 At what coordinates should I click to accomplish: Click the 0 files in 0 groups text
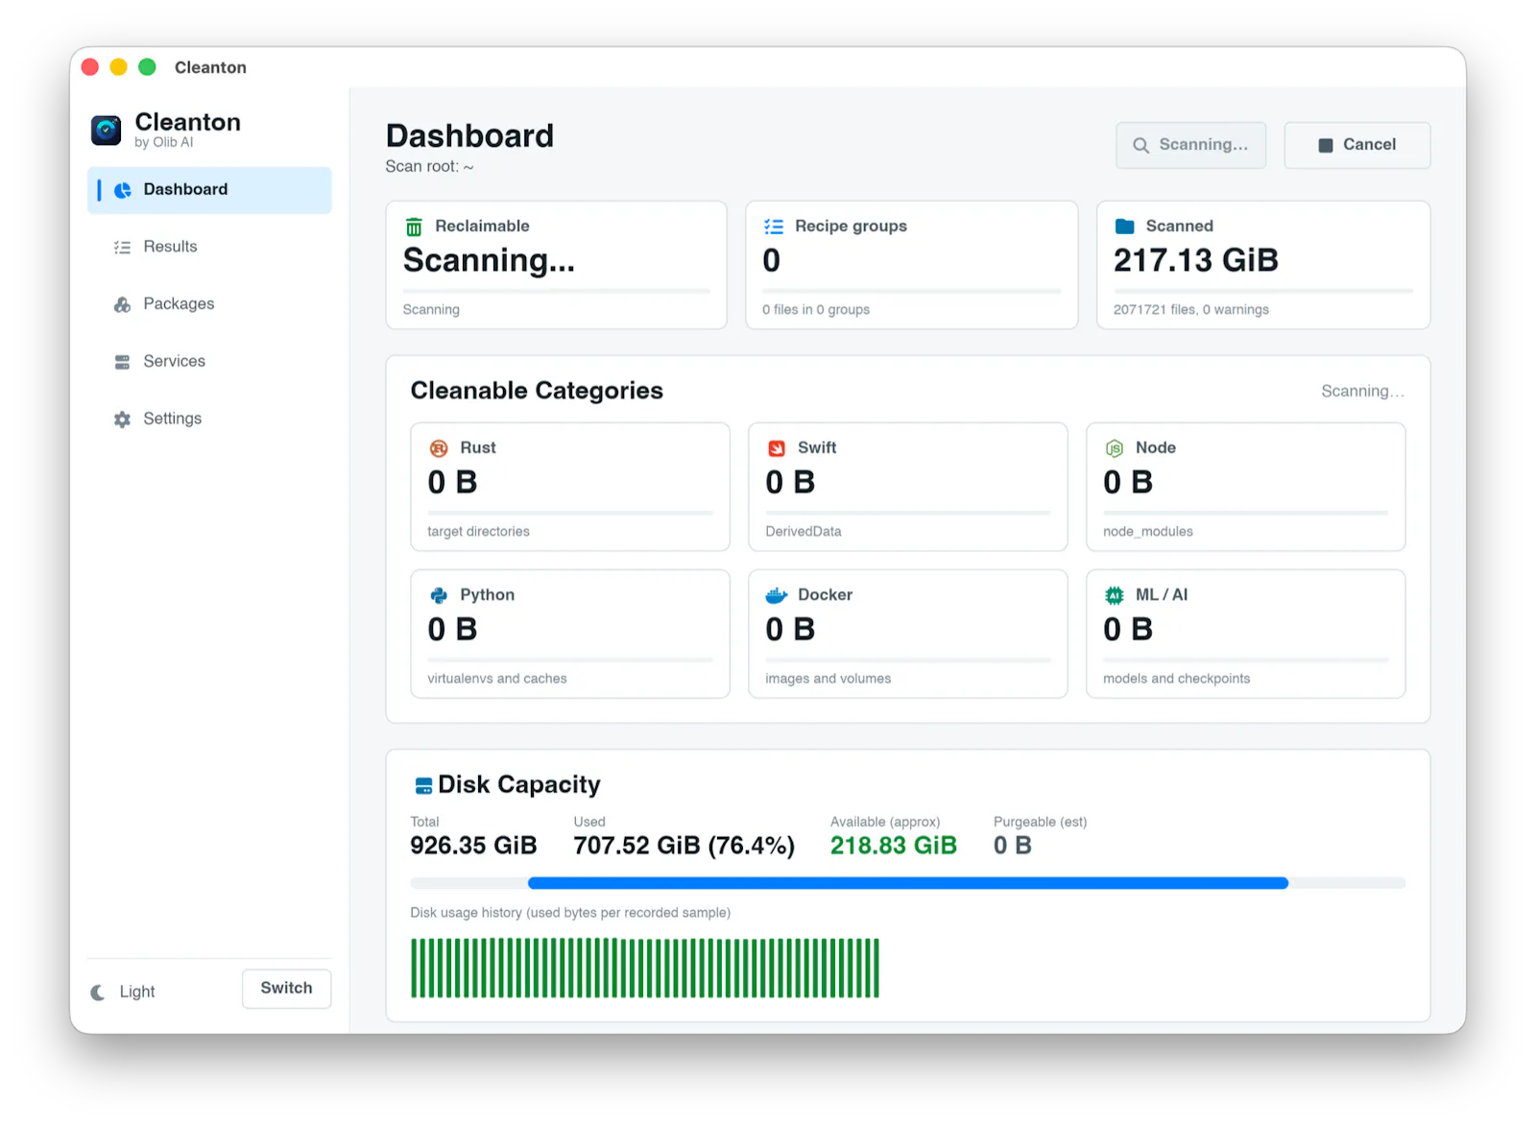[x=816, y=309]
